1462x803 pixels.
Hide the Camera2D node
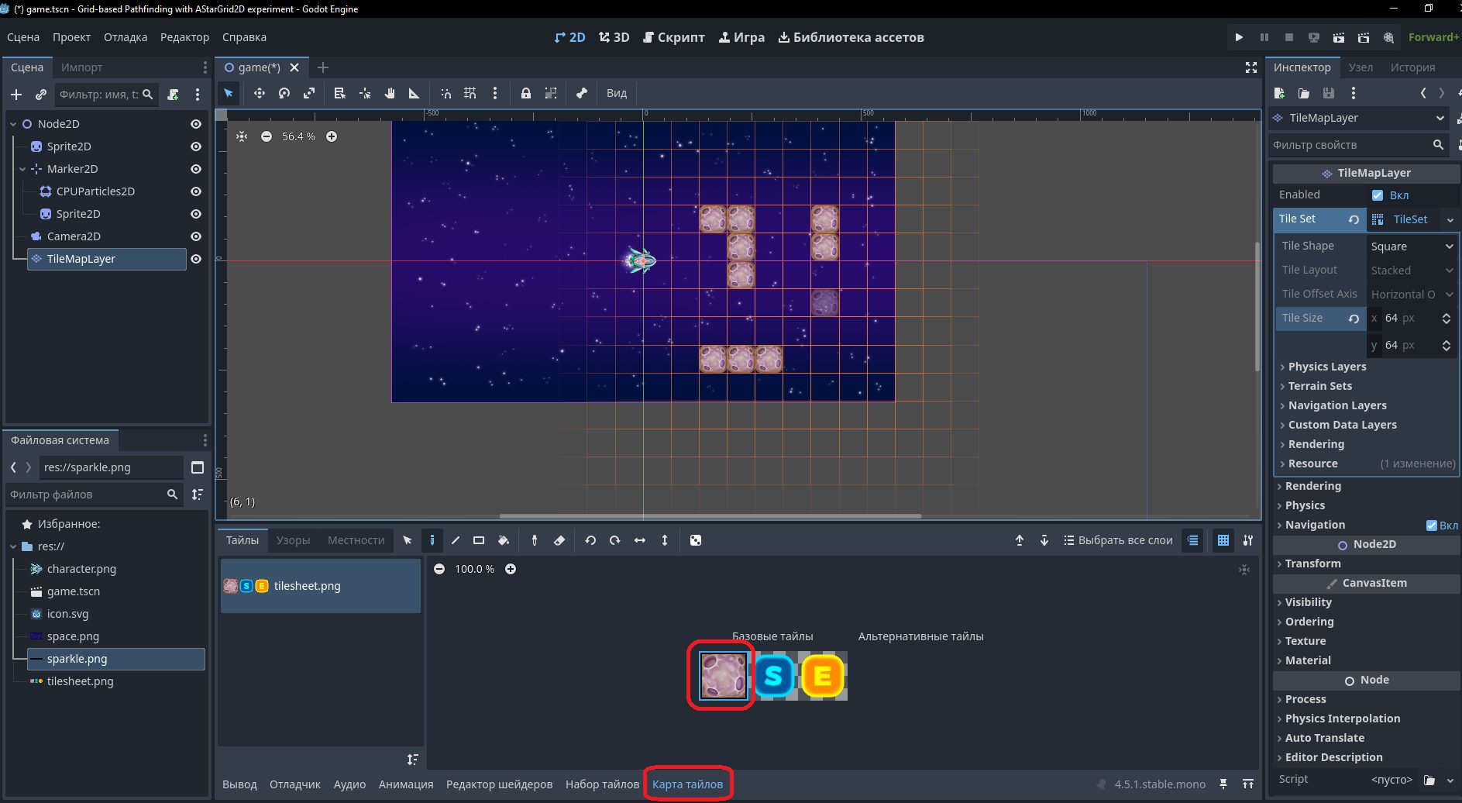(196, 236)
